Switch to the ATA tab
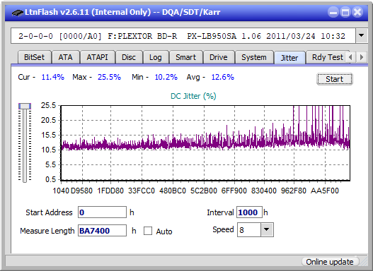Viewport: 373px width, 271px height. click(x=65, y=57)
